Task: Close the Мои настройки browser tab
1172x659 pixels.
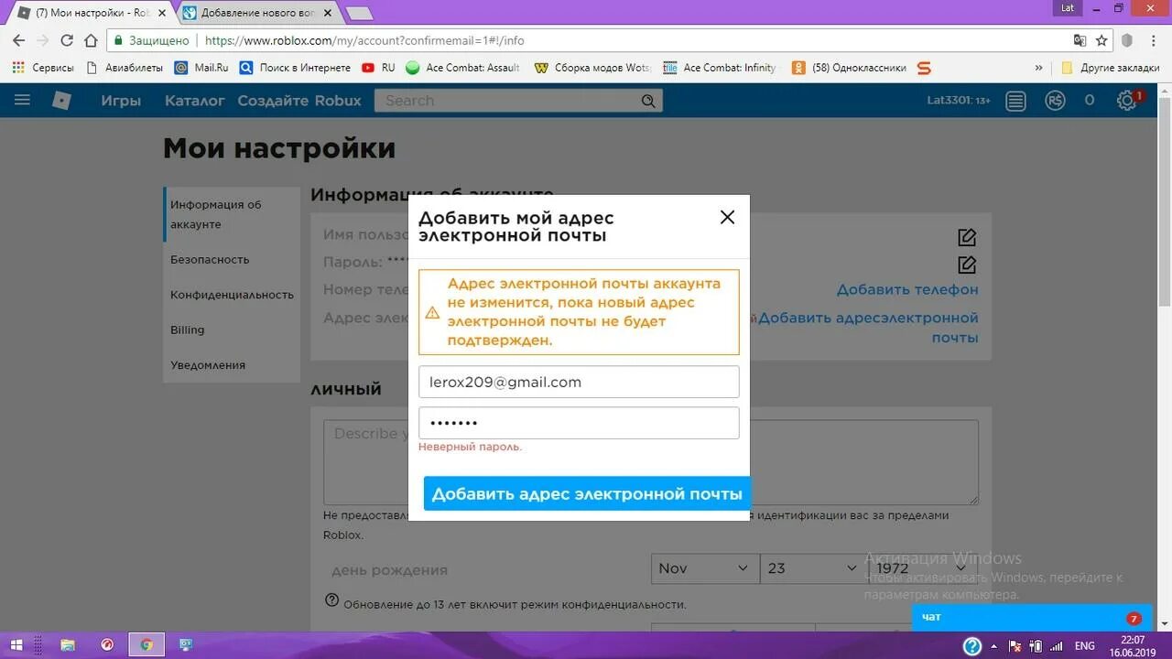Action: (161, 13)
